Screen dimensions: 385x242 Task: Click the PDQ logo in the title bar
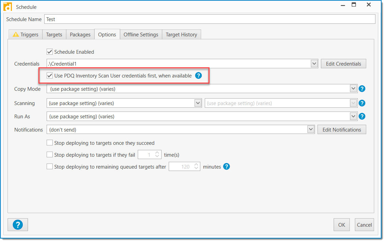coord(7,6)
